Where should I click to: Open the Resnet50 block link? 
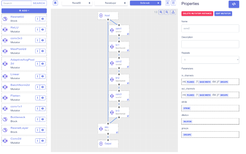pyautogui.click(x=17, y=17)
